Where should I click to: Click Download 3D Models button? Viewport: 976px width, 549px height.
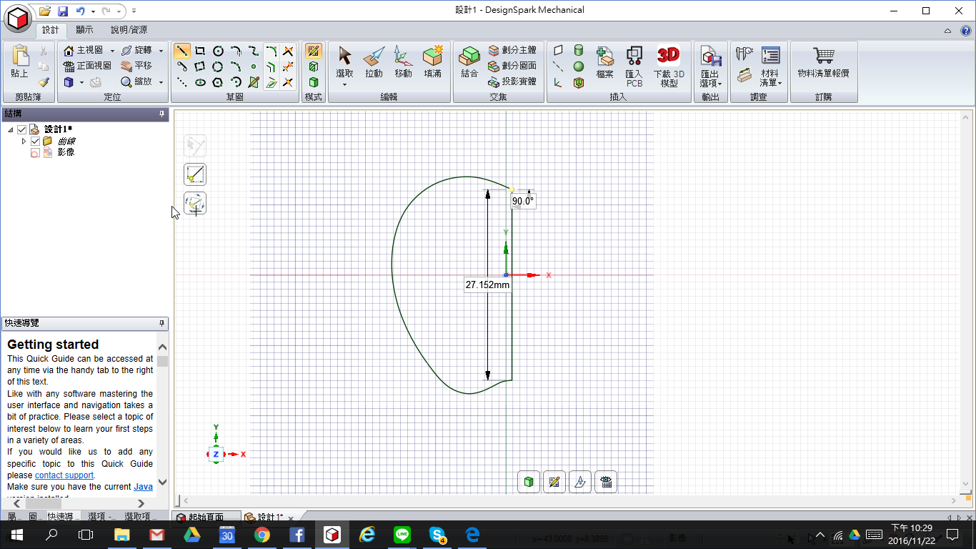tap(669, 67)
